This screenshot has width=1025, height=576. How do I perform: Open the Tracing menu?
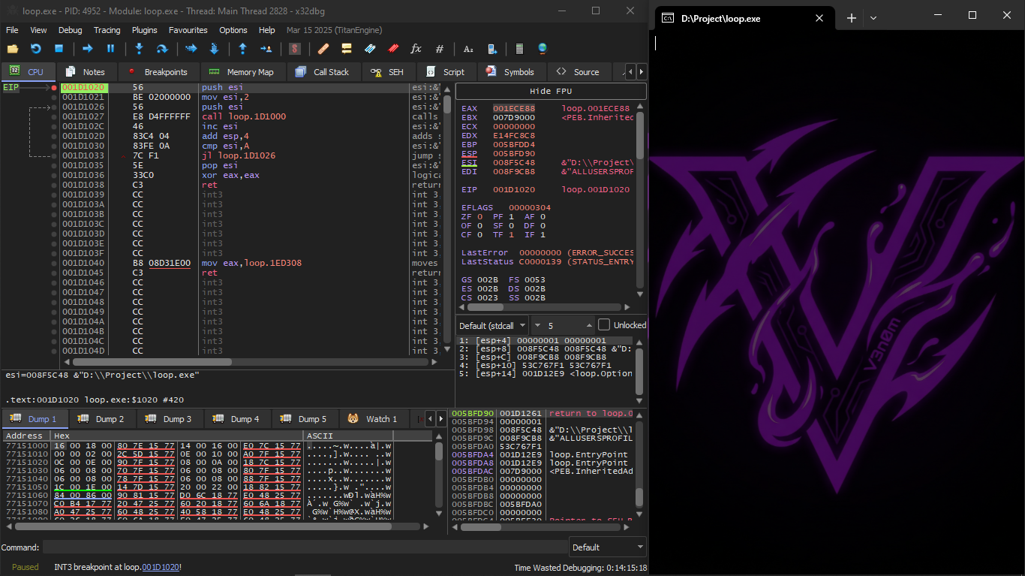click(x=107, y=30)
